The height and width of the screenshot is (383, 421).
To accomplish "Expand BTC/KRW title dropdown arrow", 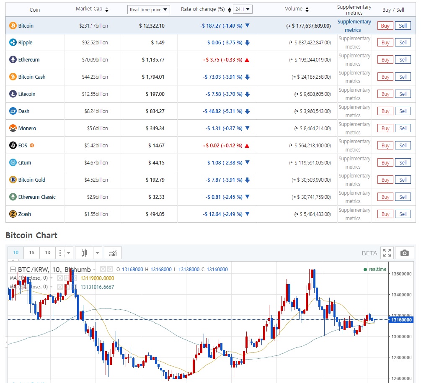I will coord(94,270).
